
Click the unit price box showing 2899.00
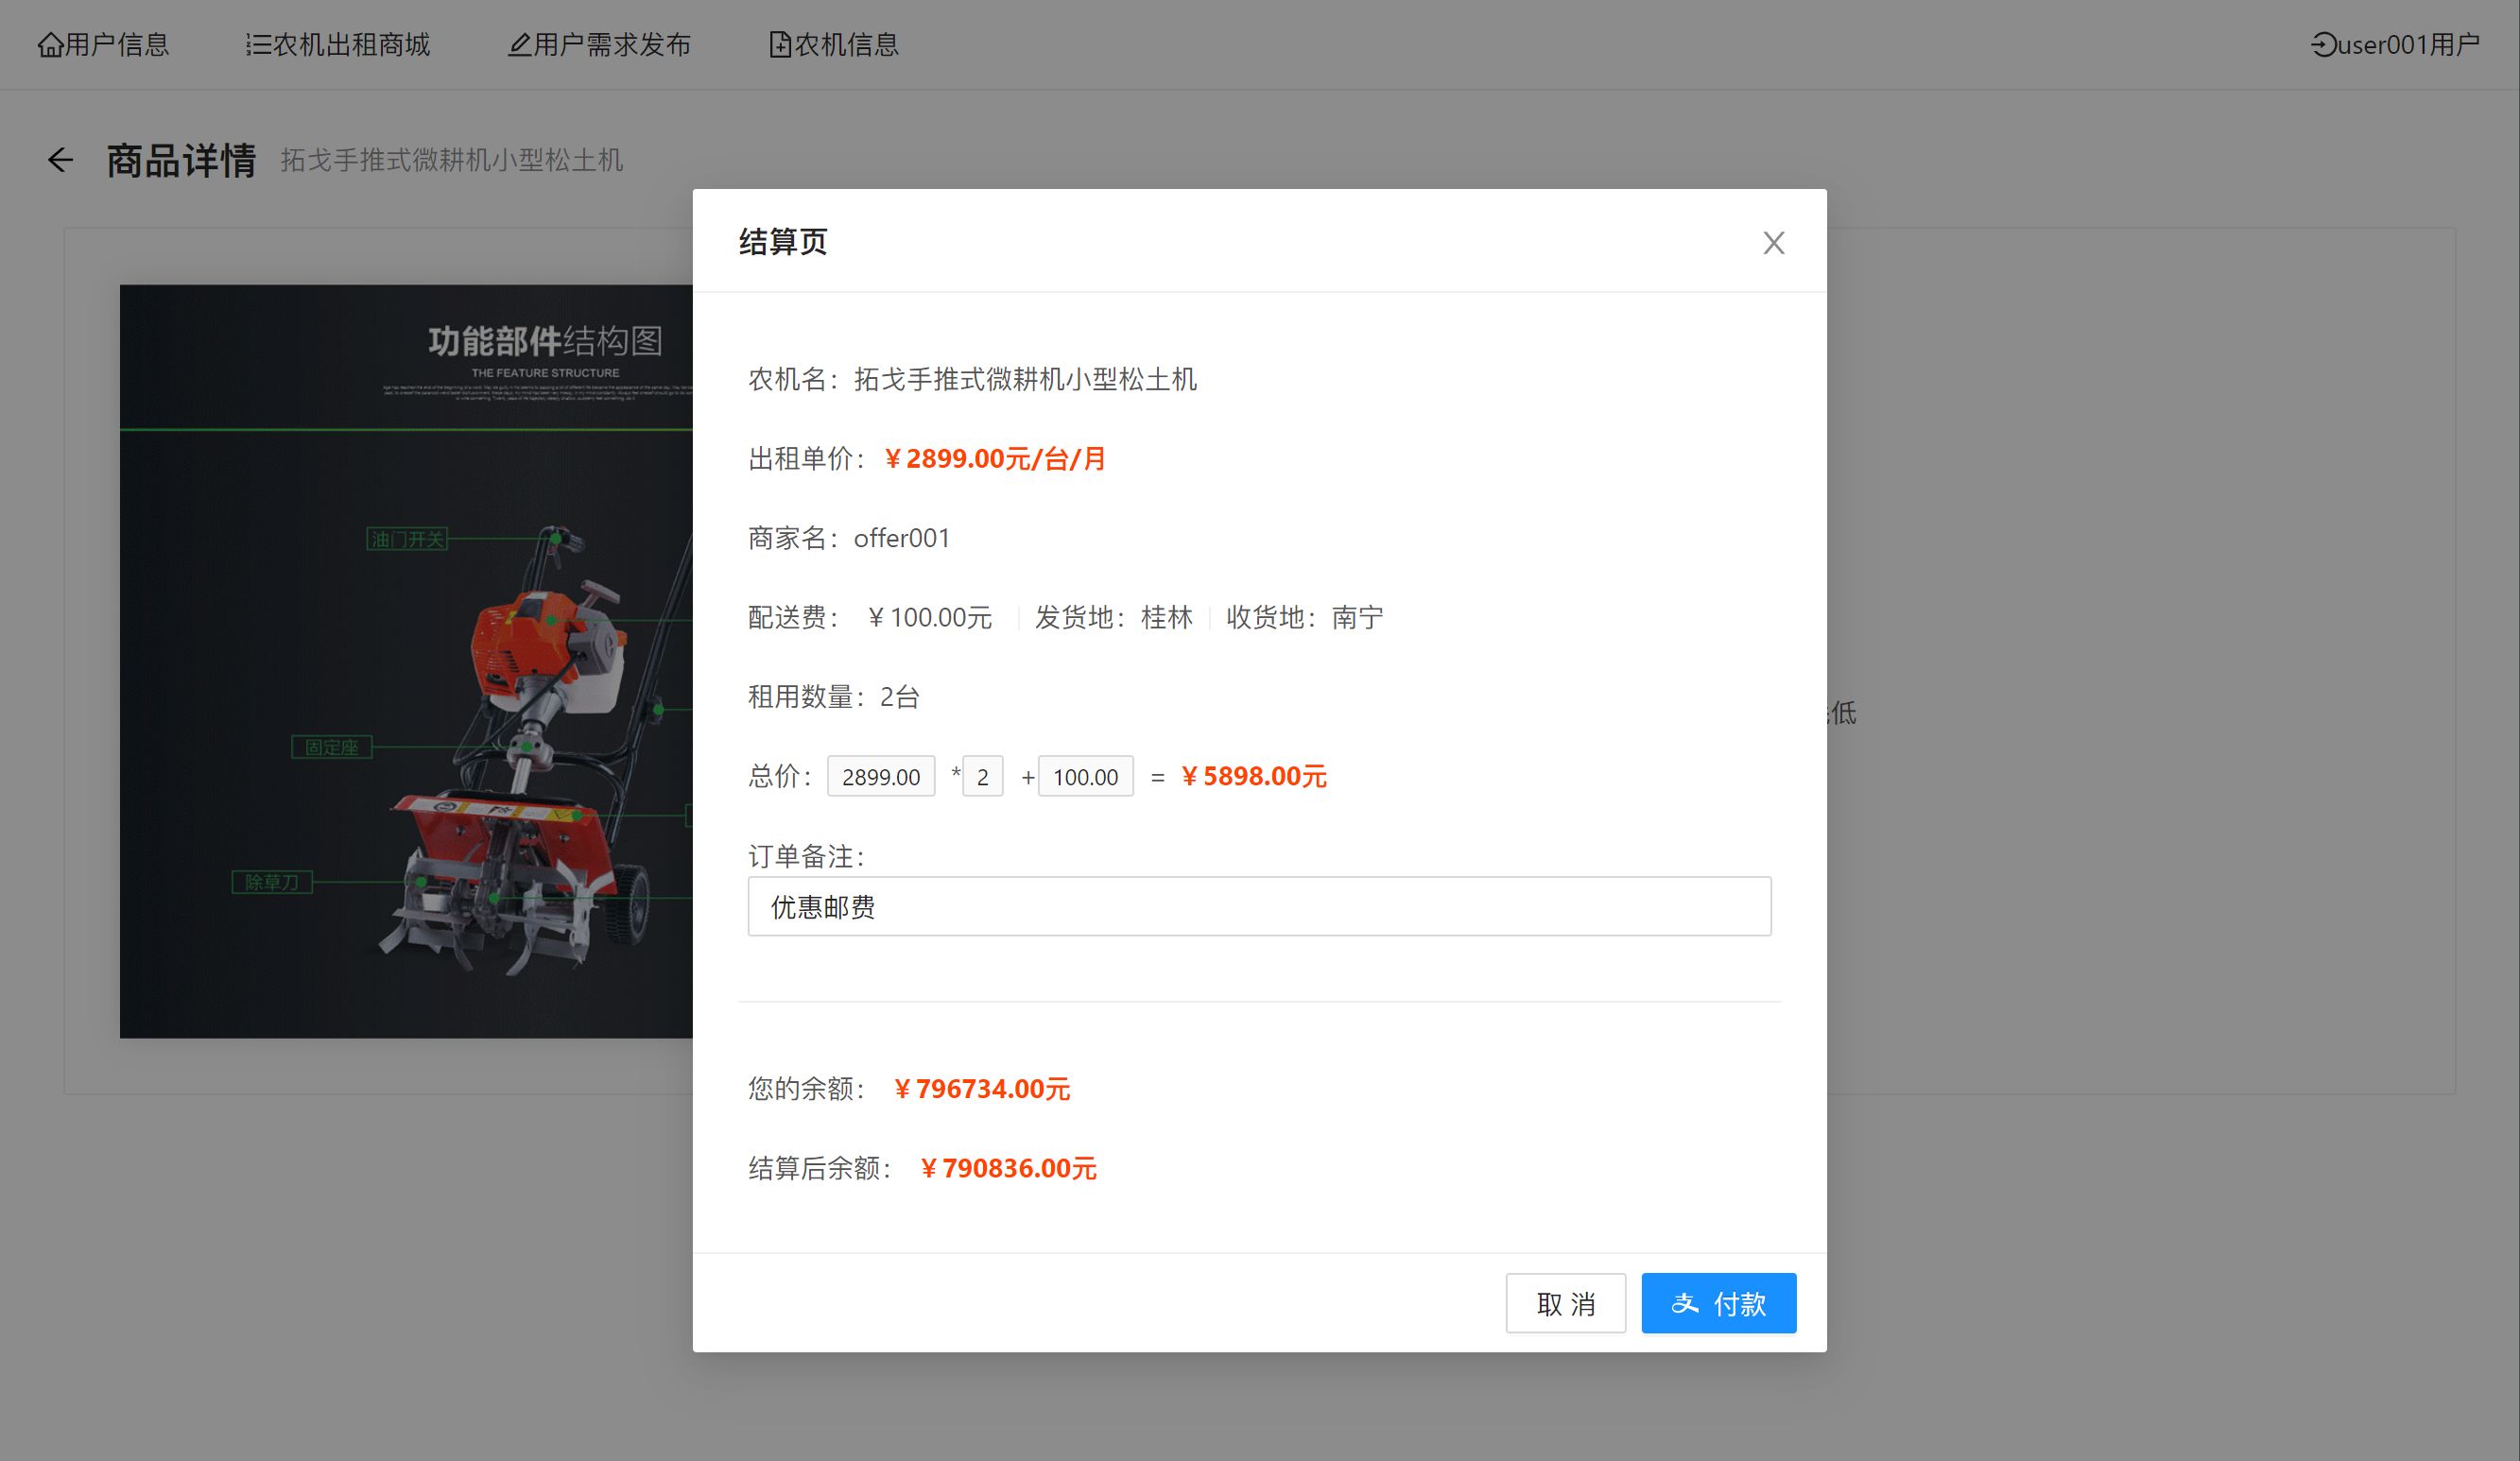pos(881,776)
